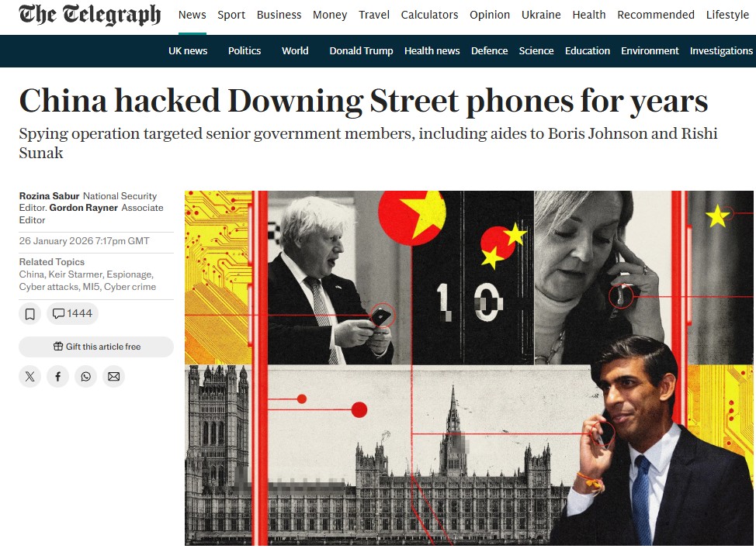
Task: Click the bookmark save icon
Action: (x=30, y=314)
